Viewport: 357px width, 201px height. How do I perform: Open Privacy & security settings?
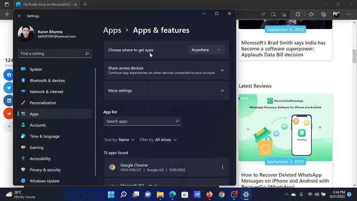coord(55,170)
